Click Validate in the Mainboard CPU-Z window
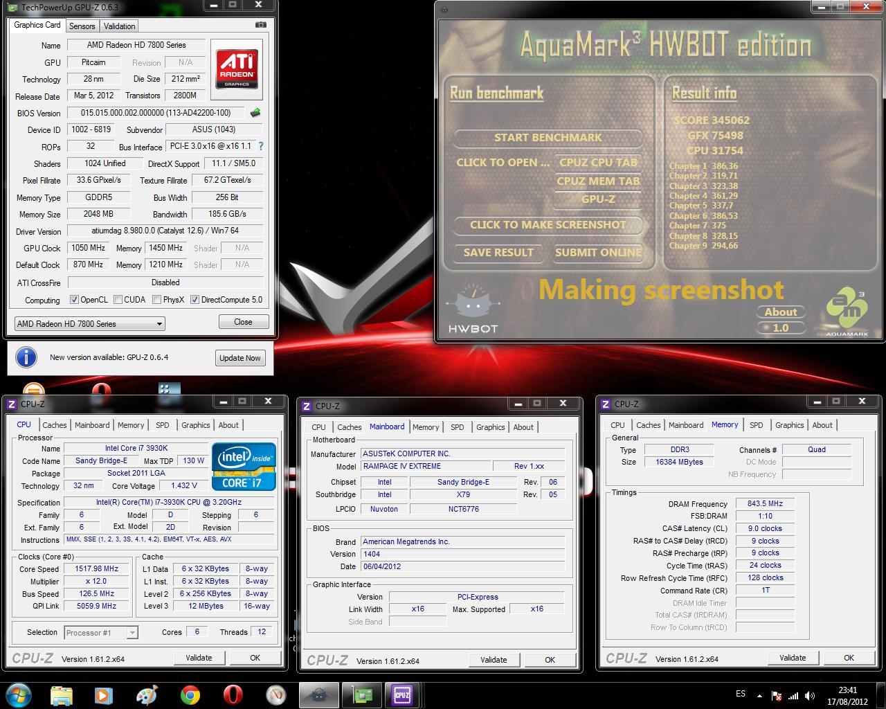 click(x=494, y=660)
